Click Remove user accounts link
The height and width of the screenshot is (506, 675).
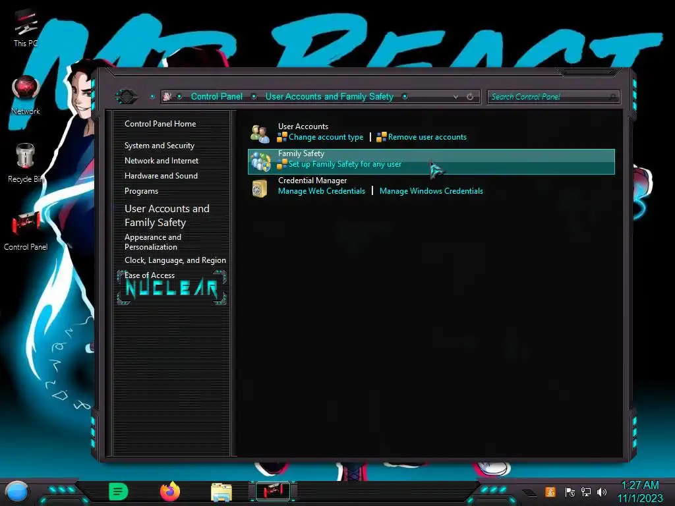[x=427, y=137]
